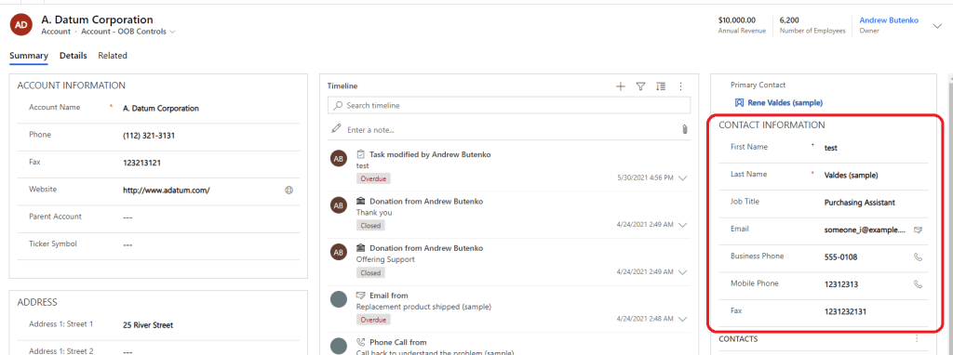953x355 pixels.
Task: Click Overdue badge under Replacement product shipped
Action: (373, 319)
